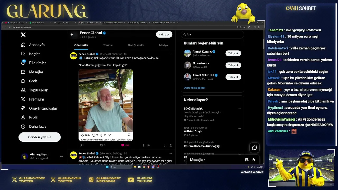This screenshot has width=338, height=190.
Task: Switch to the Gönderiler tab
Action: [81, 45]
